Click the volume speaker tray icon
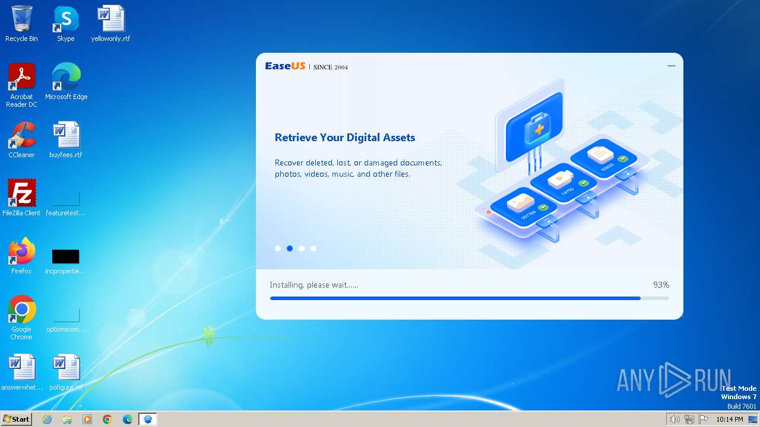This screenshot has height=427, width=760. pos(674,419)
